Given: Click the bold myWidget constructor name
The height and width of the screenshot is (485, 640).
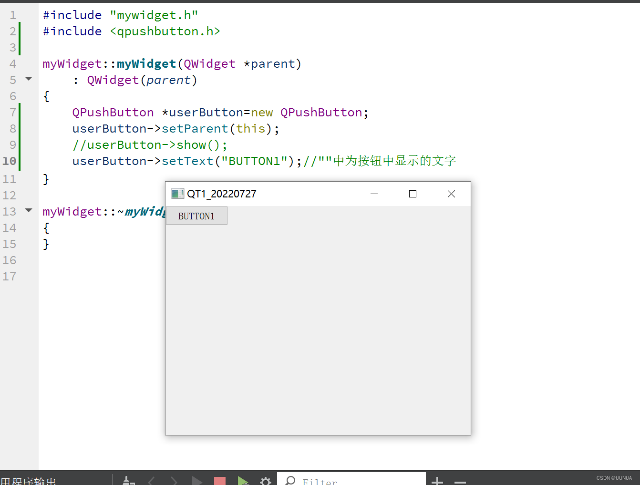Looking at the screenshot, I should click(146, 64).
